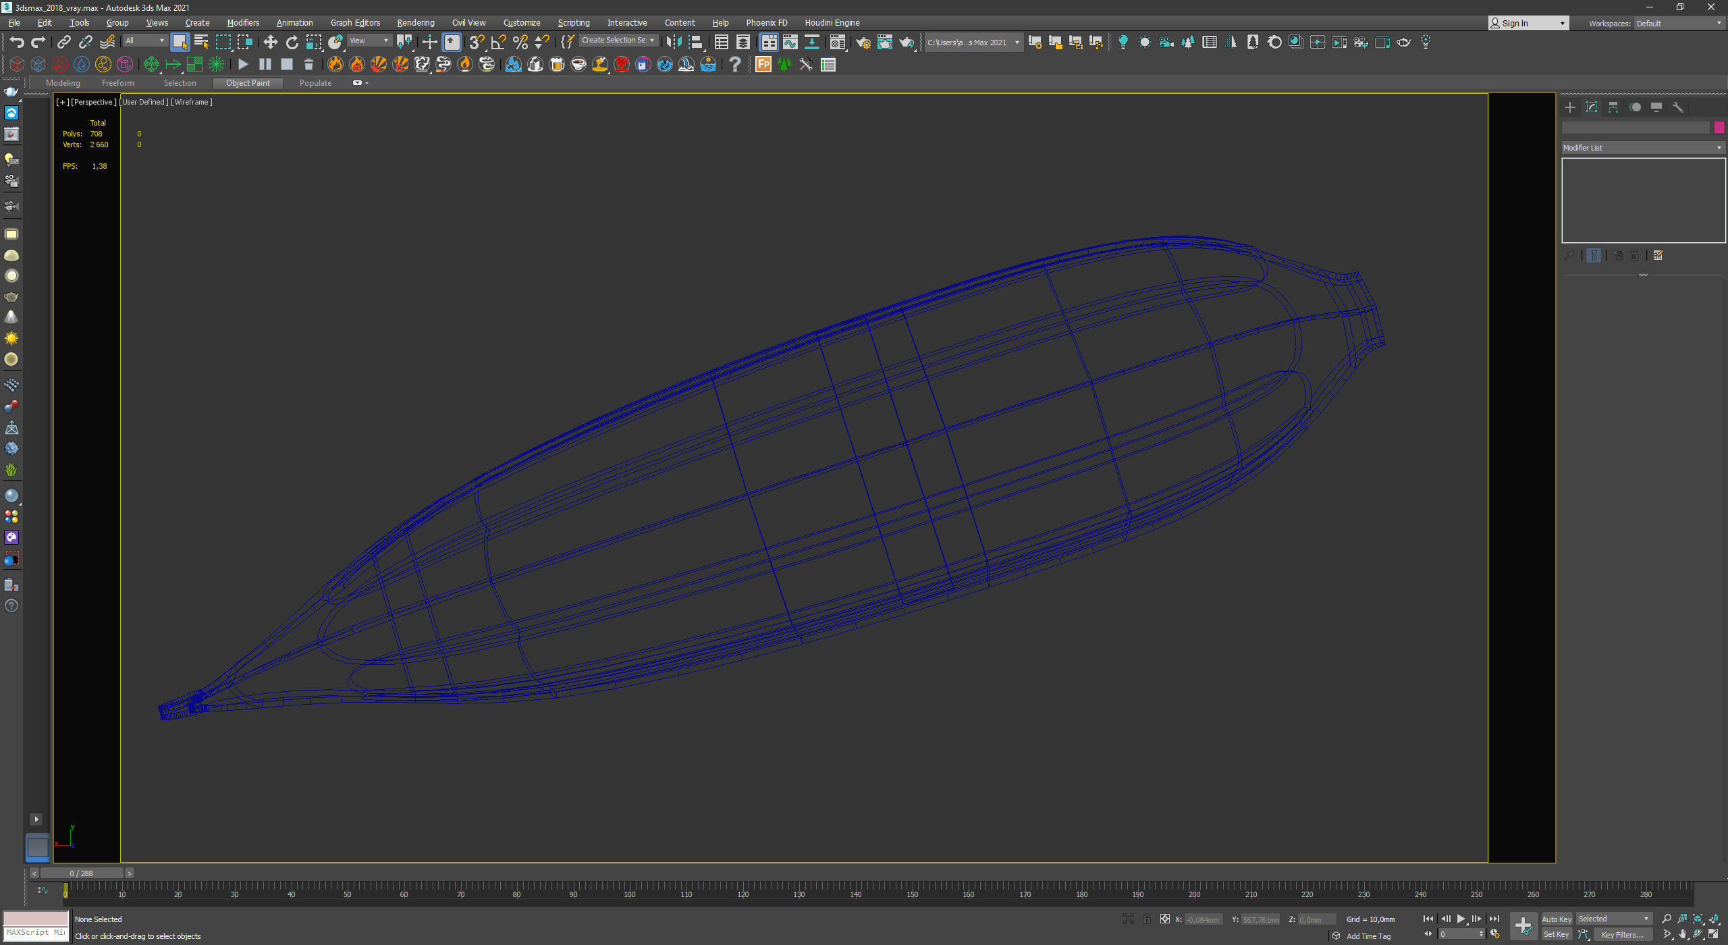
Task: Switch to the Freeform ribbon tab
Action: click(117, 83)
